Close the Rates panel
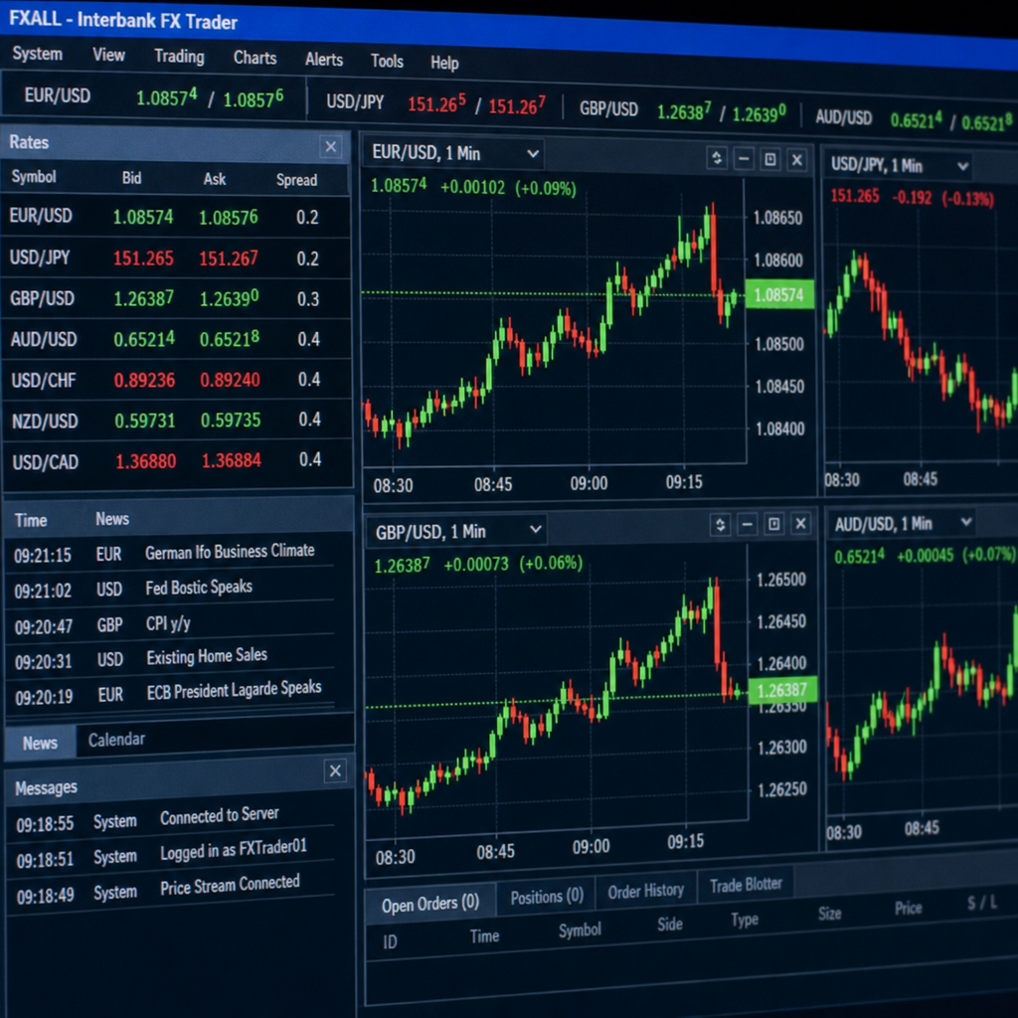This screenshot has height=1018, width=1018. click(331, 147)
